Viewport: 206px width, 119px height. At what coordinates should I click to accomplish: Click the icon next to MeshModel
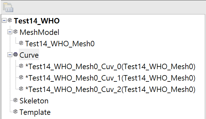pyautogui.click(x=15, y=32)
